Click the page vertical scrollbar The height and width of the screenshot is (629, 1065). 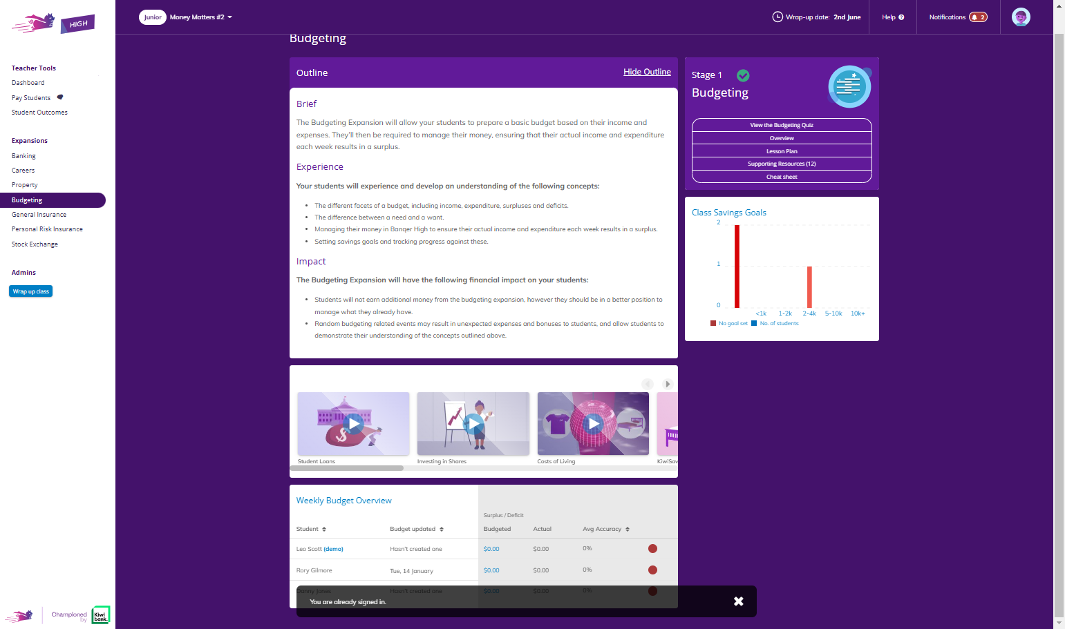click(1059, 325)
